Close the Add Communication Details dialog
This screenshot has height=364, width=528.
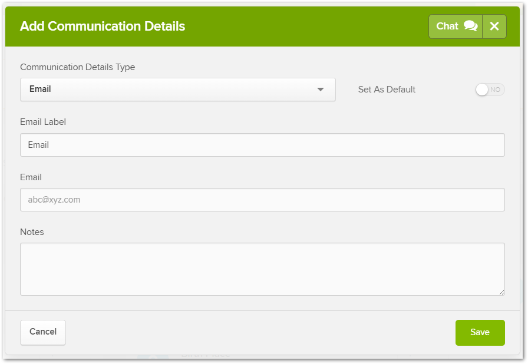point(494,27)
